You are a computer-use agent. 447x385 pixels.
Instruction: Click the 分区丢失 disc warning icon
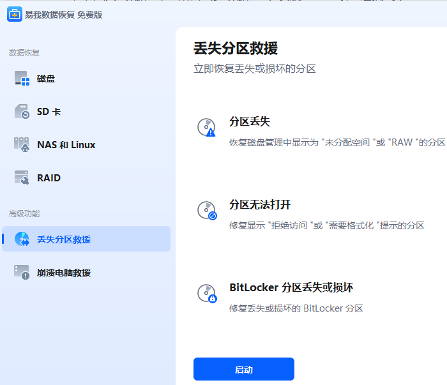207,128
